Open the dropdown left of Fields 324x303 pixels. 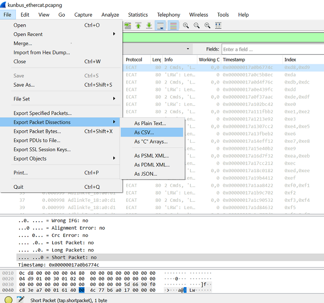click(x=188, y=49)
